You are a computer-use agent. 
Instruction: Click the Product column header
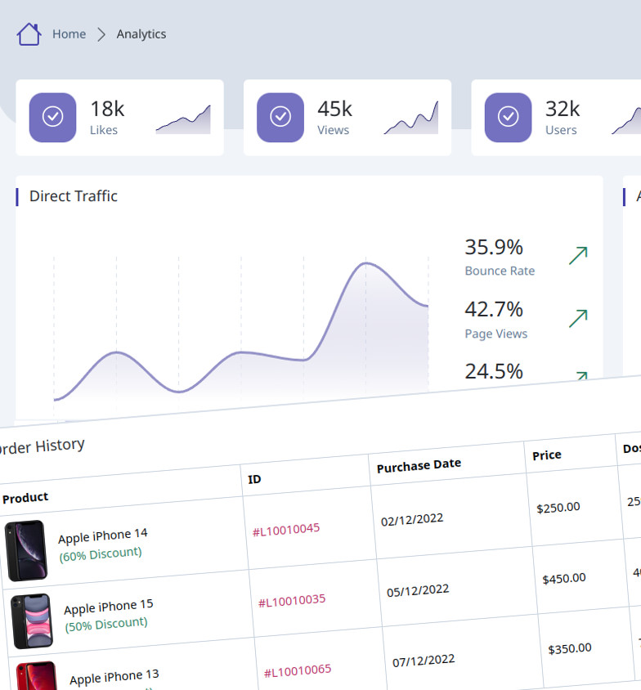(25, 498)
